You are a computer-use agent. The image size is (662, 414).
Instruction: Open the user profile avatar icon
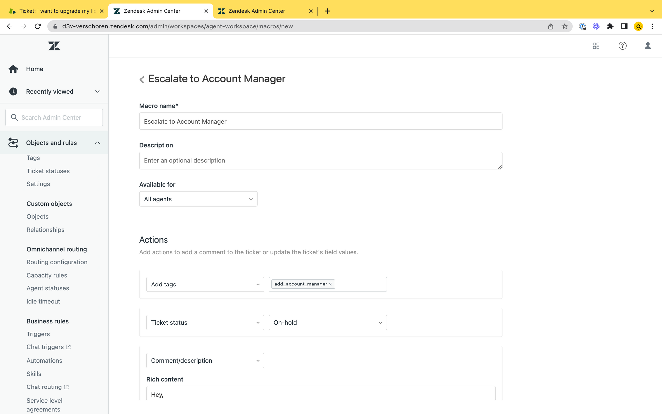[648, 46]
